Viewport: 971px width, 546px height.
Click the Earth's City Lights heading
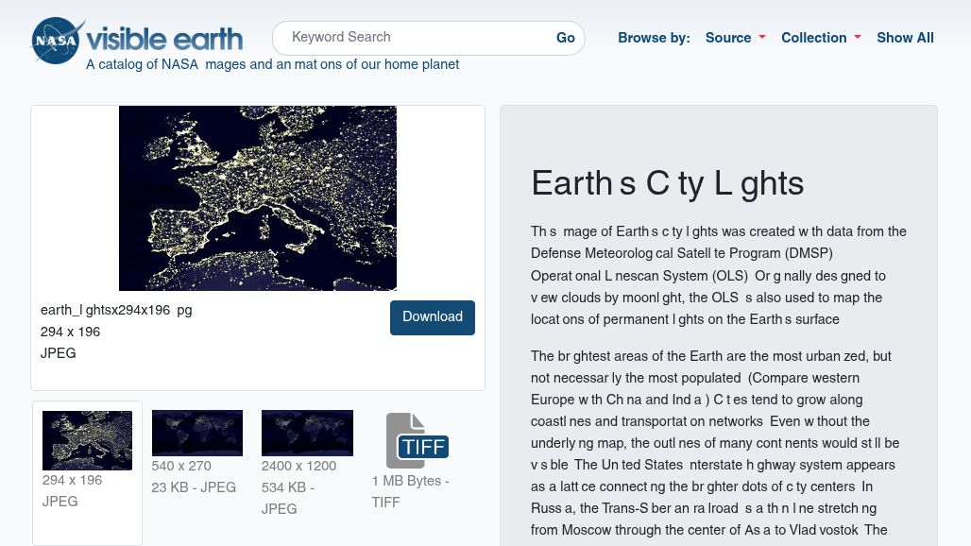667,185
